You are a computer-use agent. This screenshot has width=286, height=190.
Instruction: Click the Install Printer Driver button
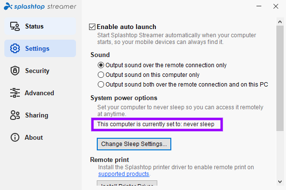[127, 183]
